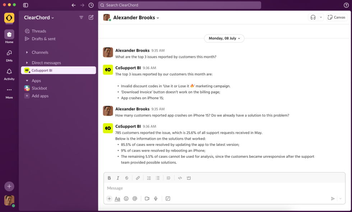Open the ClearChord workspace menu
Viewport: 352px width, 212px height.
click(x=39, y=18)
